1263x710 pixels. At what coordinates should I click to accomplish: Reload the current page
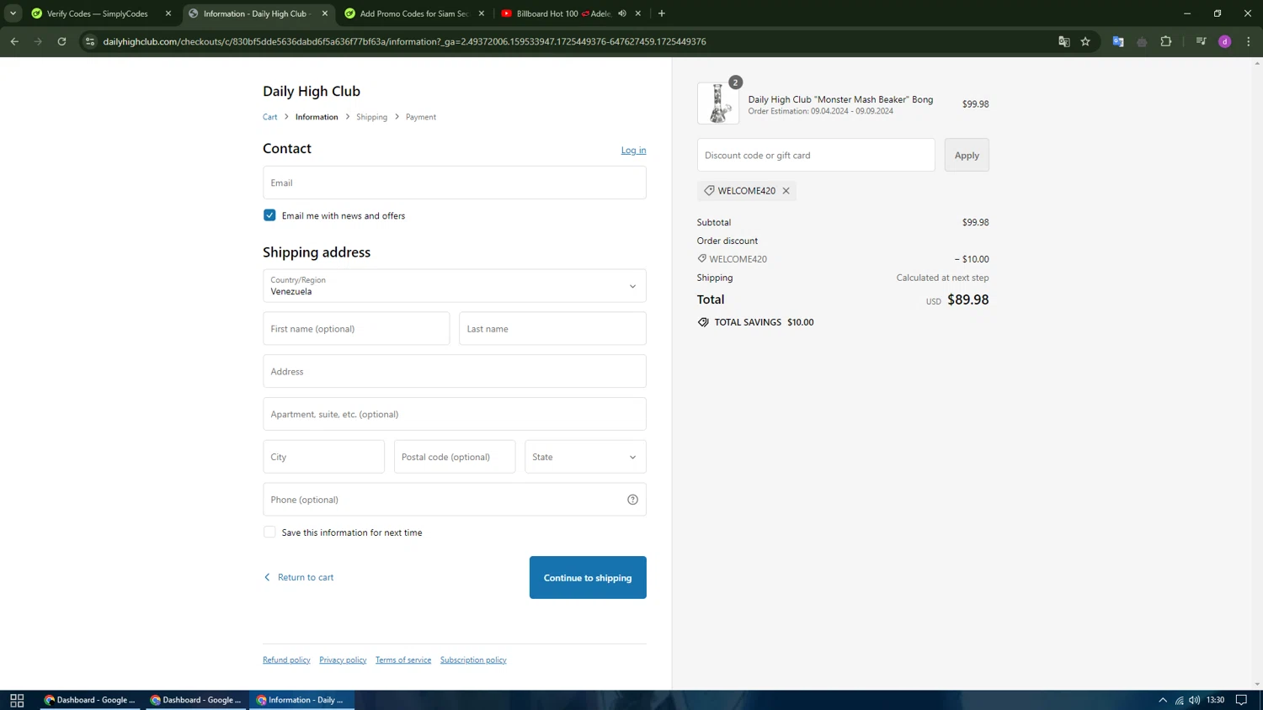[61, 41]
